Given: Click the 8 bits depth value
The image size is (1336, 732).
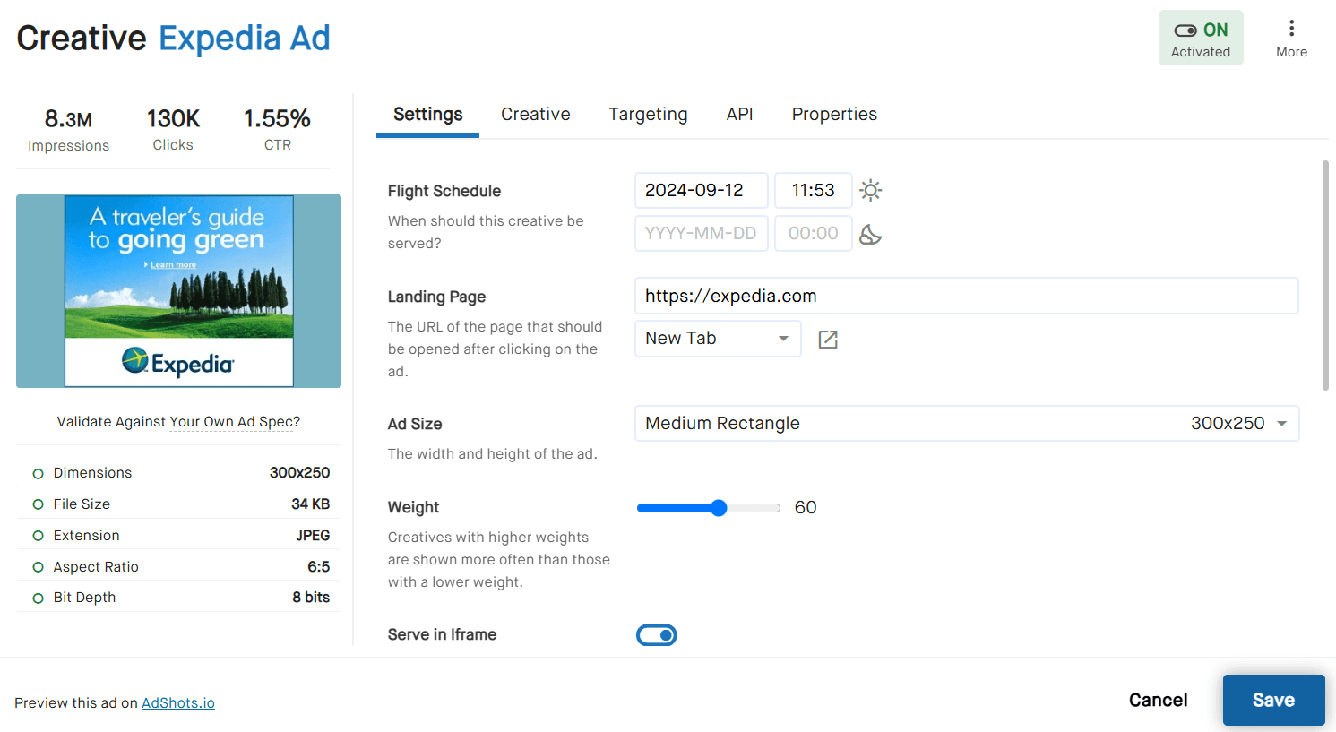Looking at the screenshot, I should pos(311,598).
